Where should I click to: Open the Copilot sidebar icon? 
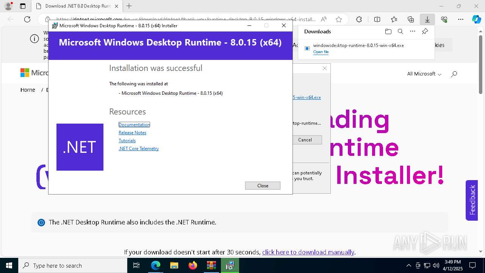click(x=476, y=19)
